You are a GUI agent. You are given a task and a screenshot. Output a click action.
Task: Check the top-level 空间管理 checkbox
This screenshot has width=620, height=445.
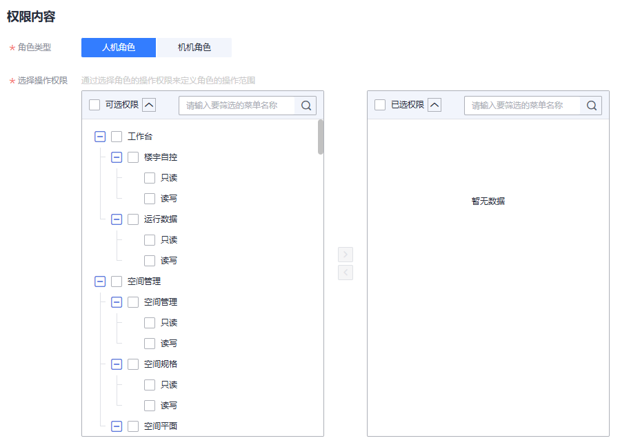click(117, 281)
